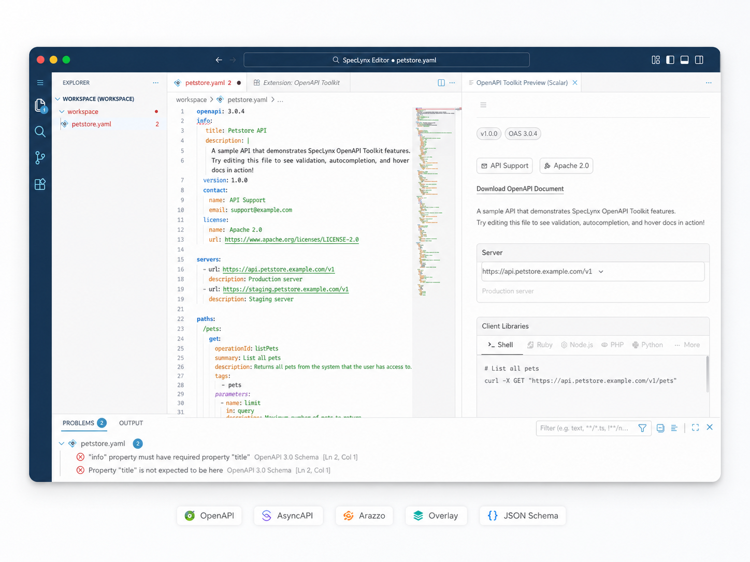Toggle secondary sidebar visibility icon
This screenshot has height=562, width=750.
[x=699, y=60]
